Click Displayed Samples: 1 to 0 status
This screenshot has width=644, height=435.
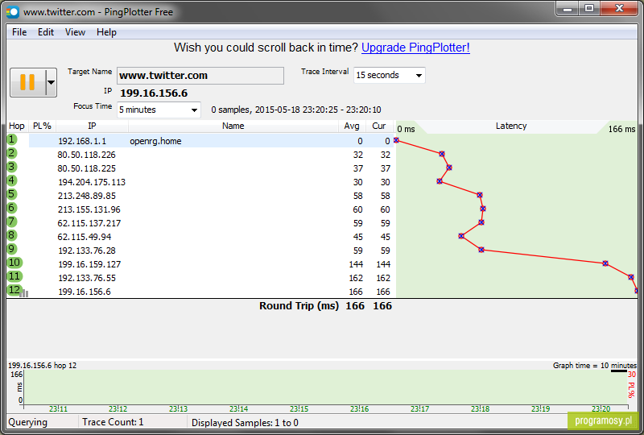pyautogui.click(x=245, y=423)
